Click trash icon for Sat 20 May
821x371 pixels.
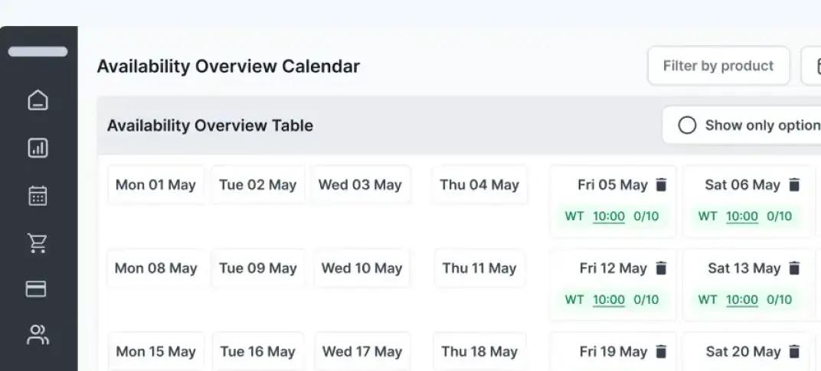794,352
